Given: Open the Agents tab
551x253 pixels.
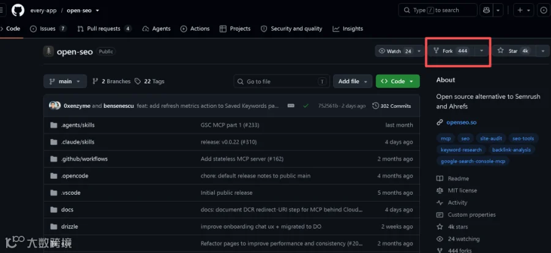Looking at the screenshot, I should coord(156,29).
